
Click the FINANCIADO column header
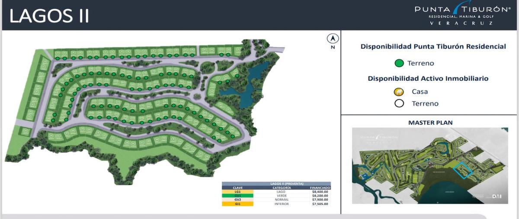click(320, 188)
